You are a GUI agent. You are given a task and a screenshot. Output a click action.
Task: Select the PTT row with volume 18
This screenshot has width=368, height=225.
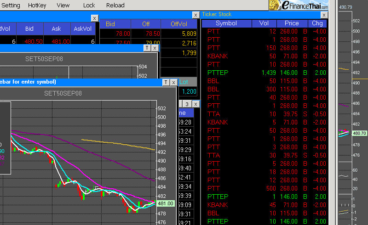point(264,172)
